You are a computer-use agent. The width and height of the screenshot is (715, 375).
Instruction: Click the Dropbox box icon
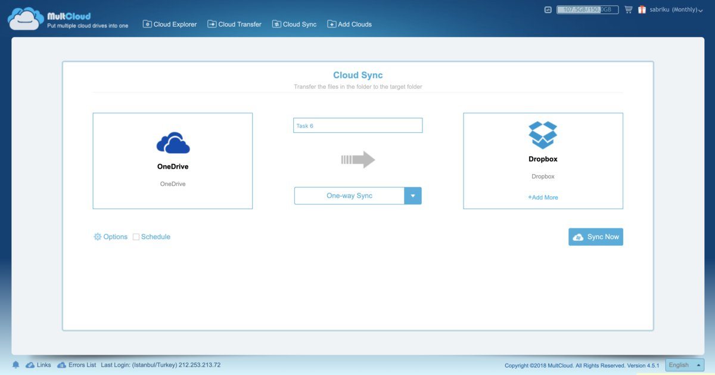tap(543, 135)
